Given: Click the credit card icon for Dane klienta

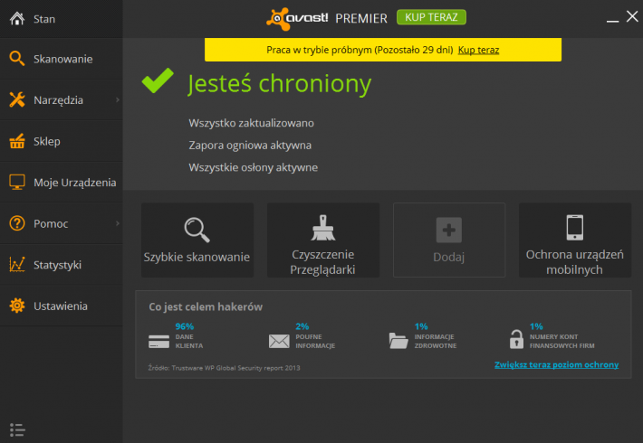Looking at the screenshot, I should 159,342.
